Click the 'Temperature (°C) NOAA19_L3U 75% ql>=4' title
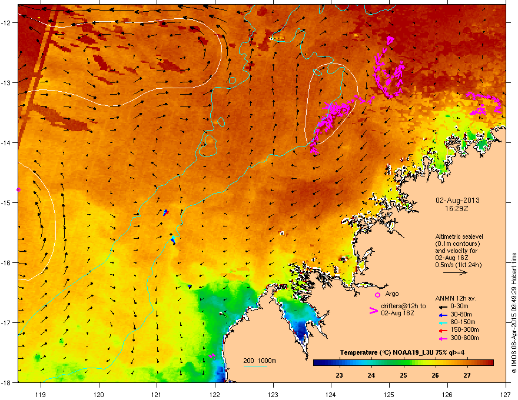This screenshot has width=518, height=400. coord(403,352)
